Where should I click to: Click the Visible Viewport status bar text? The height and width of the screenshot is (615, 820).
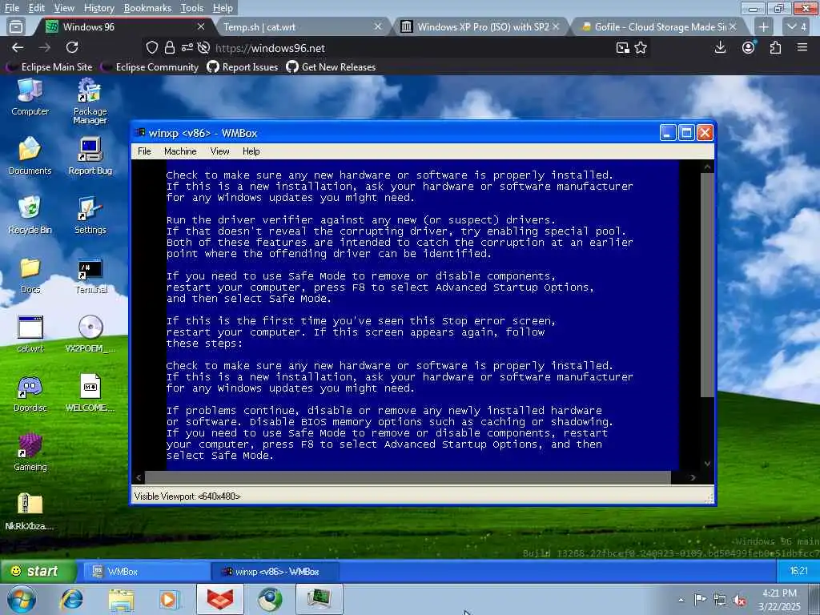click(187, 496)
